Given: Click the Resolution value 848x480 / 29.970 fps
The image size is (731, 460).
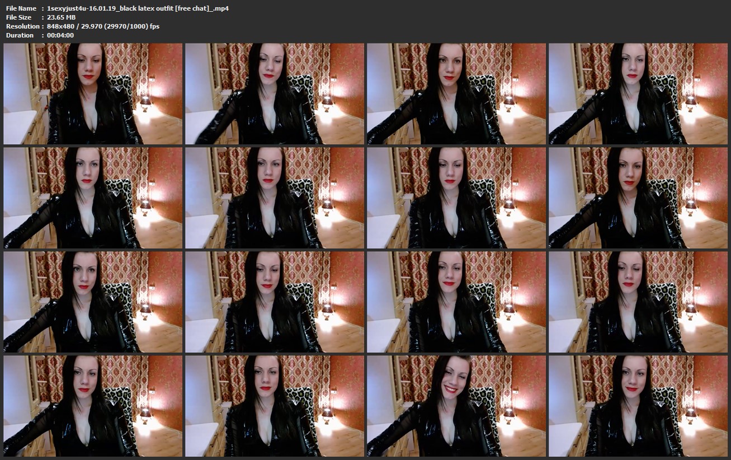Looking at the screenshot, I should point(103,26).
